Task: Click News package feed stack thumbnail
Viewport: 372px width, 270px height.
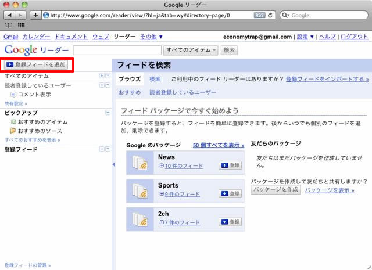Action: click(x=140, y=163)
